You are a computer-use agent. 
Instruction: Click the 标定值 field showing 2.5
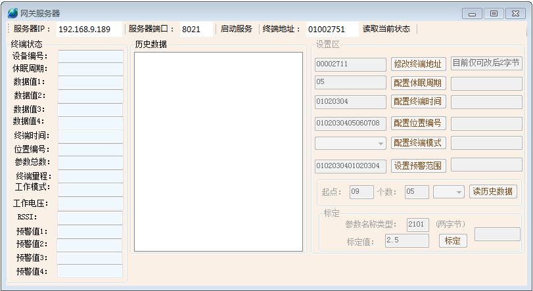(407, 240)
